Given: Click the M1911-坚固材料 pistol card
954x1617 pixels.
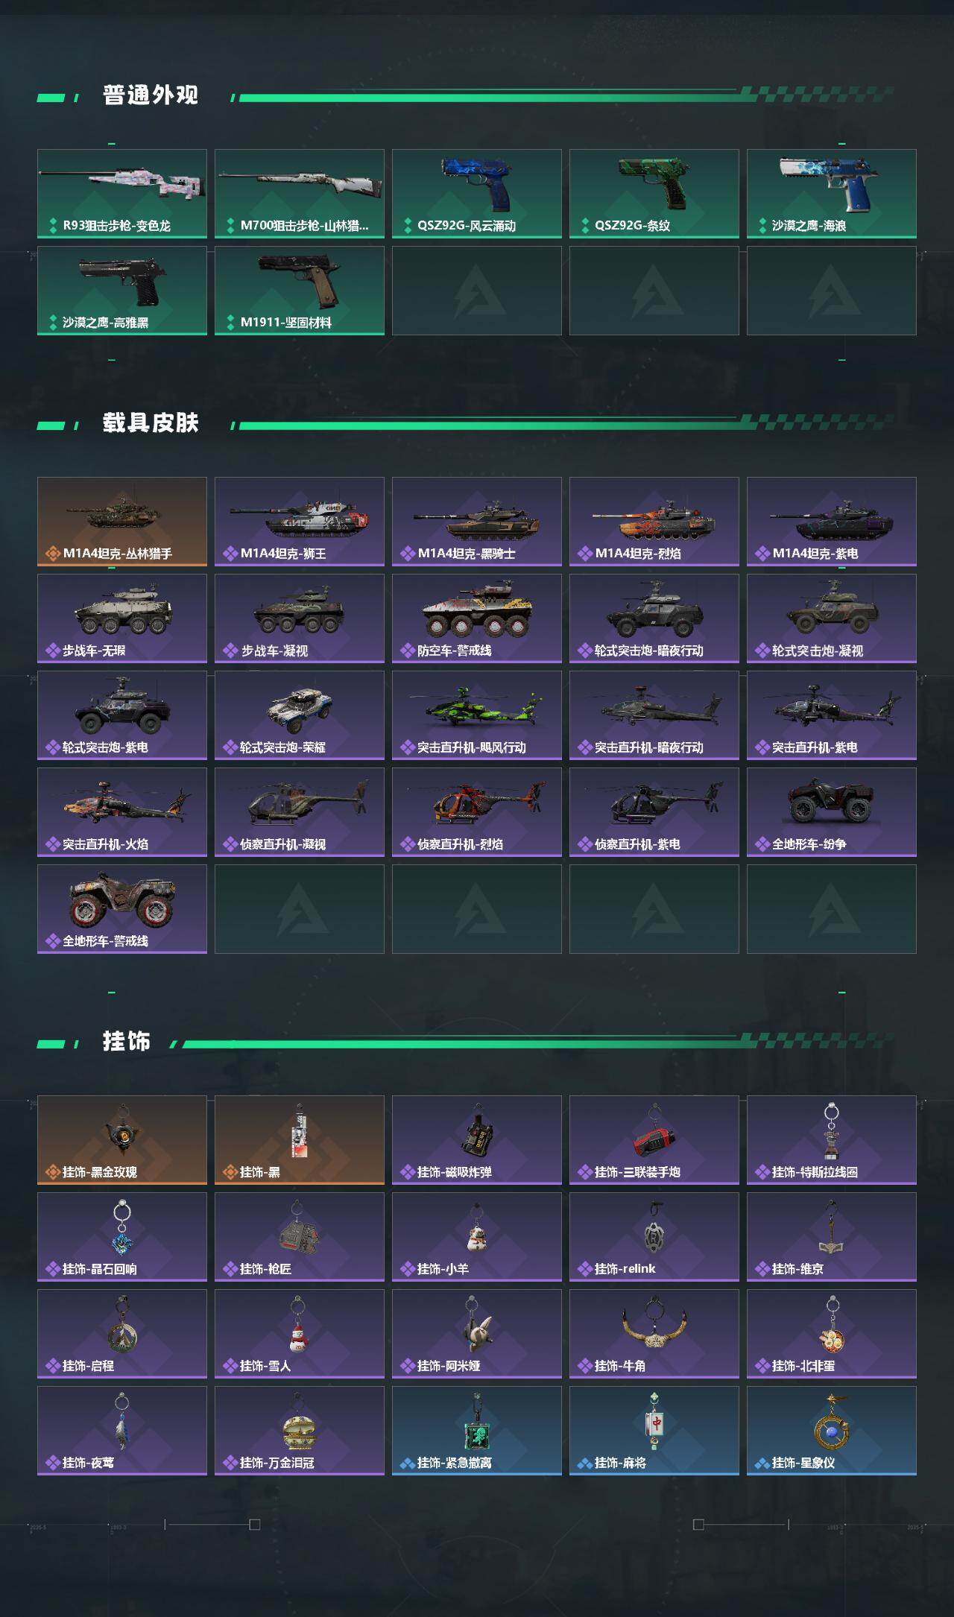Looking at the screenshot, I should point(300,291).
